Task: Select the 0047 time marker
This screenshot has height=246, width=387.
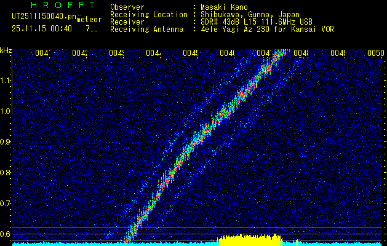Action: tap(265, 53)
